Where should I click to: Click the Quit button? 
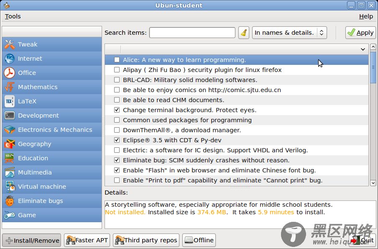(362, 240)
